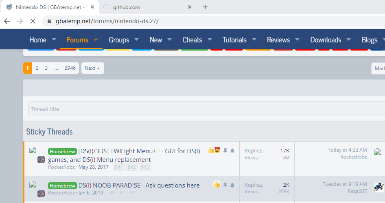
Task: Click the address bar URL
Action: [107, 21]
